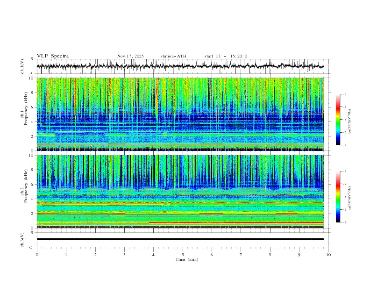
Task: Click time-axis tick label "0"
Action: coord(37,255)
